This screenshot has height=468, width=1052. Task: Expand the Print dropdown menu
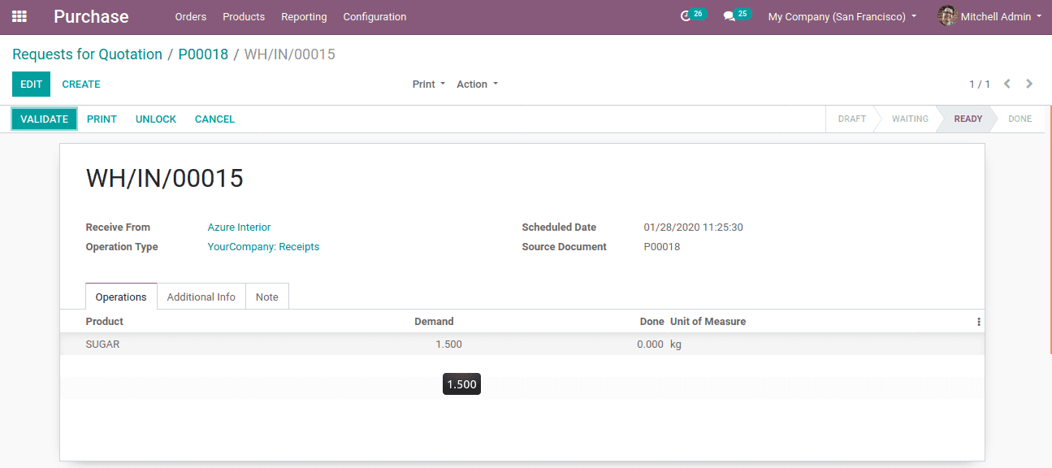coord(429,84)
